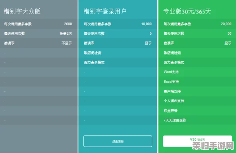Click 显示 in the 登录用户 column

pos(148,43)
